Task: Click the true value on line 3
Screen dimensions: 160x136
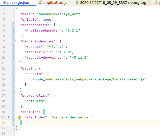Action: click(47, 20)
